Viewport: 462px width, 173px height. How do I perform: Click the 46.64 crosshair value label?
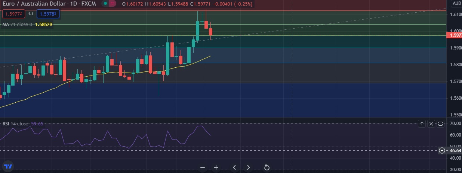(x=454, y=150)
